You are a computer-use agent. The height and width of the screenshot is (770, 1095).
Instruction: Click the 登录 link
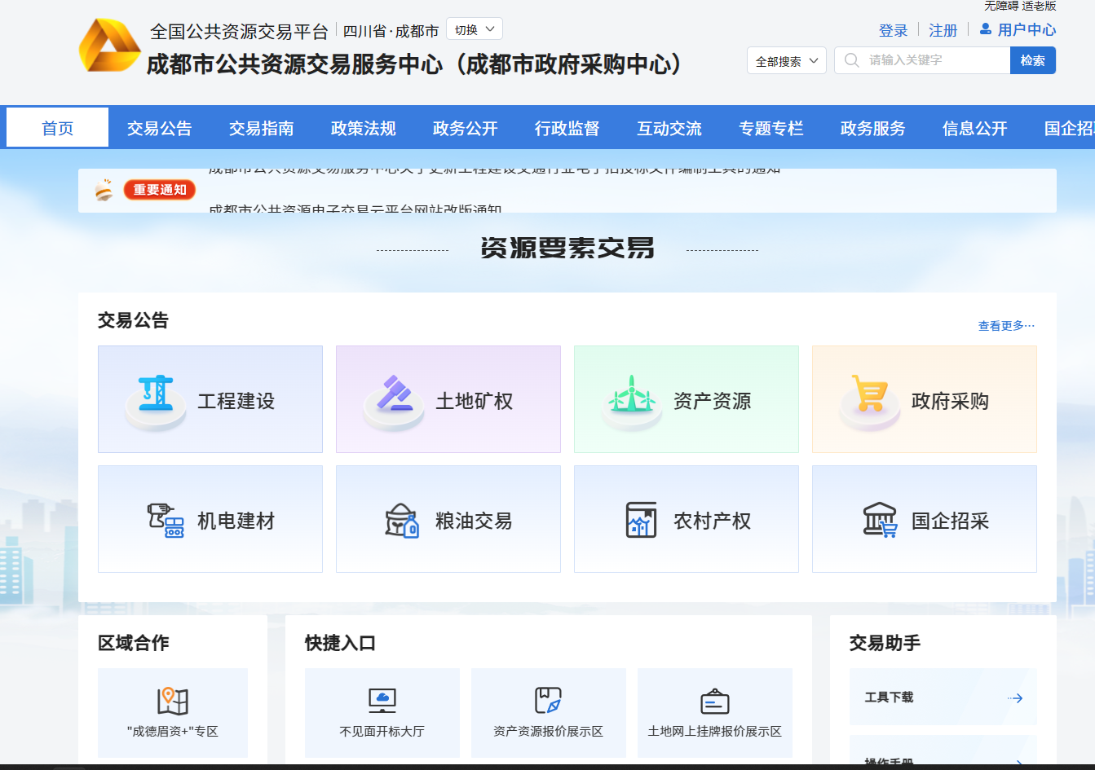pyautogui.click(x=893, y=29)
